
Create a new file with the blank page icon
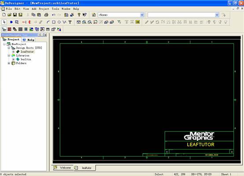(4, 15)
